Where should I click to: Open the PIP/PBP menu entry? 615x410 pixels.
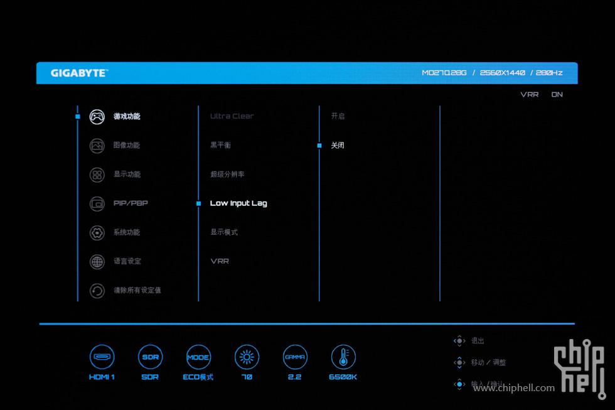point(131,203)
